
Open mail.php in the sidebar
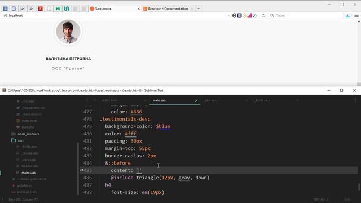click(x=28, y=127)
